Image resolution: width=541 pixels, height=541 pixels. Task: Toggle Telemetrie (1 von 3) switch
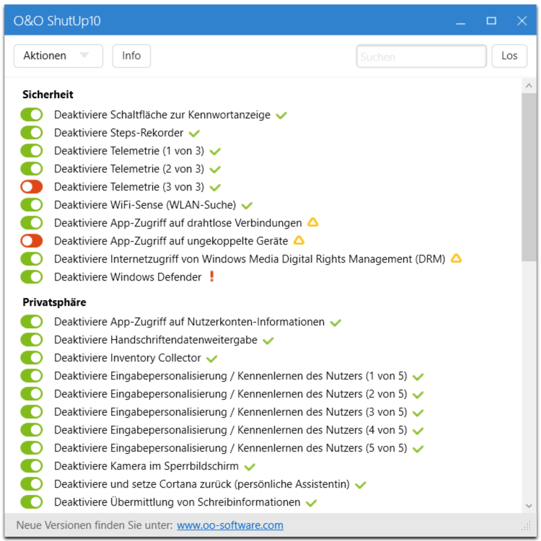click(x=32, y=151)
